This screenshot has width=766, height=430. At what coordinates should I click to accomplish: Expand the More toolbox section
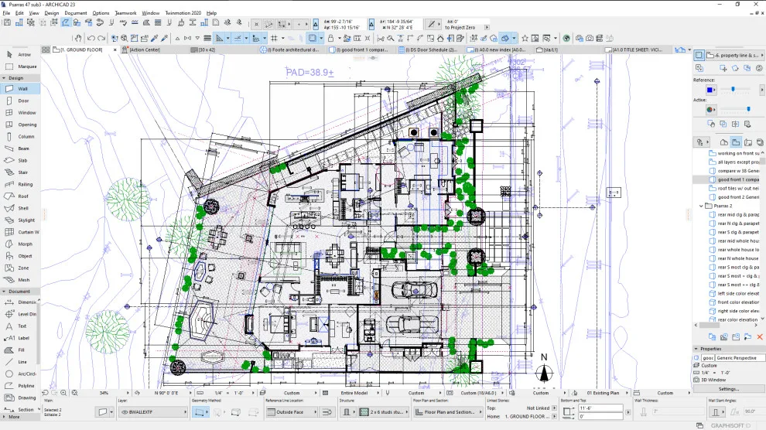(x=14, y=417)
